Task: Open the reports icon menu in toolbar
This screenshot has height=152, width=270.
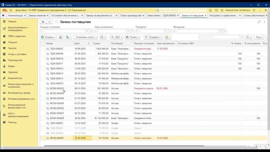Action: click(x=103, y=37)
